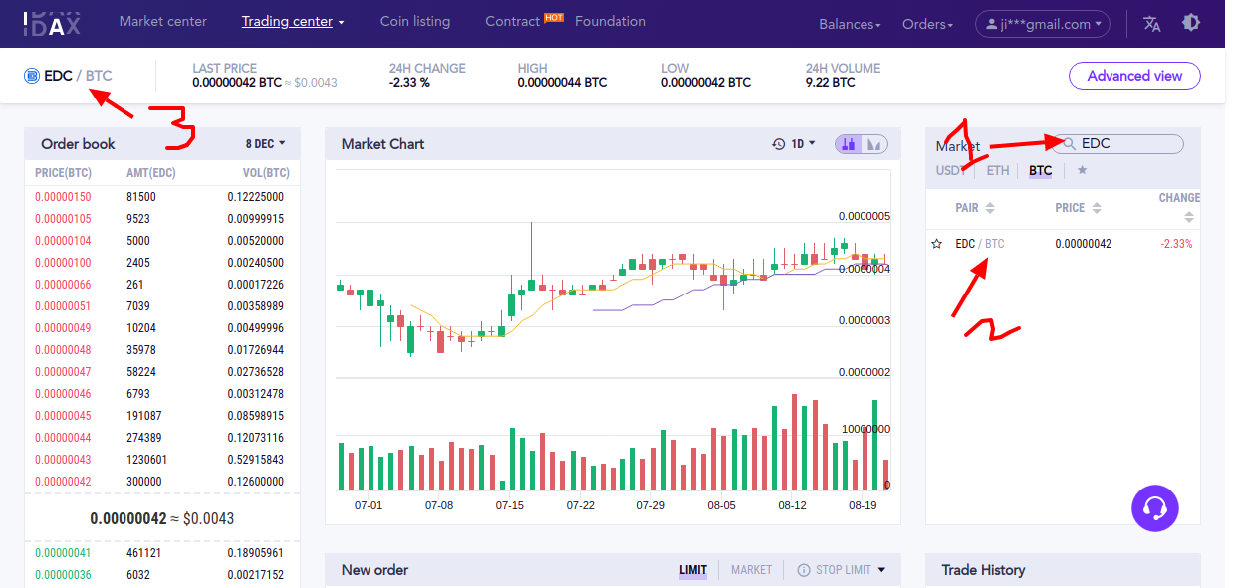The image size is (1235, 588).
Task: Select the LIMIT order tab
Action: point(693,570)
